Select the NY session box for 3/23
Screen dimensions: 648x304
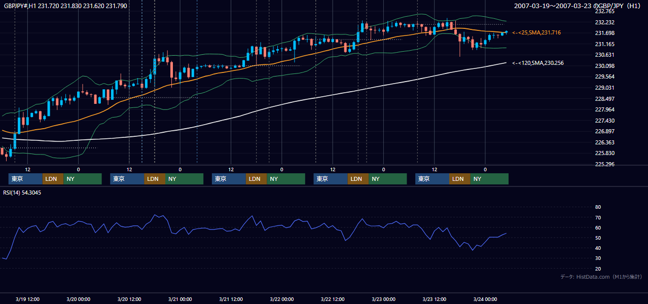coord(489,179)
